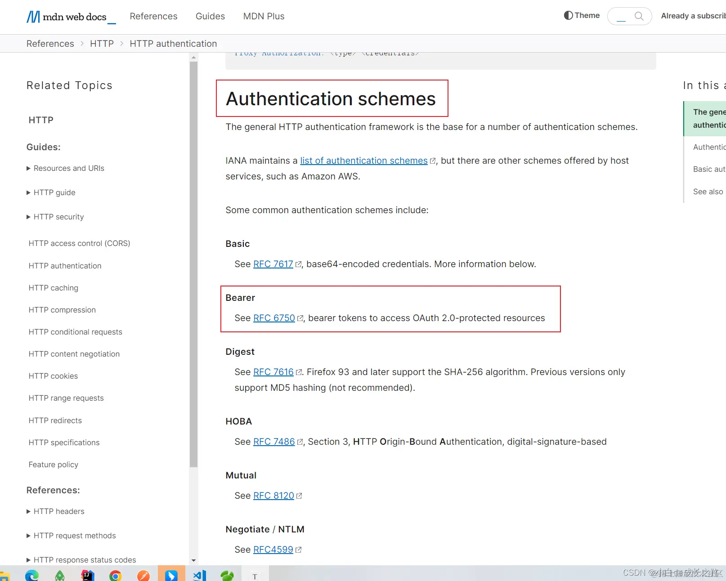Click the external-link icon after RFC 7616

pyautogui.click(x=299, y=372)
